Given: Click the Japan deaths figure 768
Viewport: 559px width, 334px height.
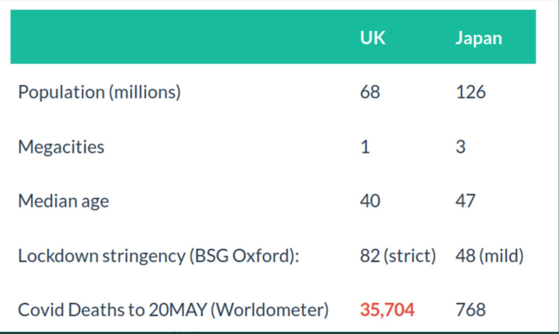Looking at the screenshot, I should [x=470, y=310].
